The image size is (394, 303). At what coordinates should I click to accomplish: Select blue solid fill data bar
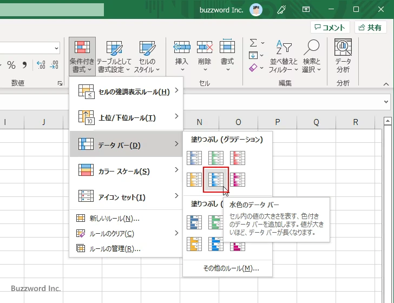coord(194,222)
